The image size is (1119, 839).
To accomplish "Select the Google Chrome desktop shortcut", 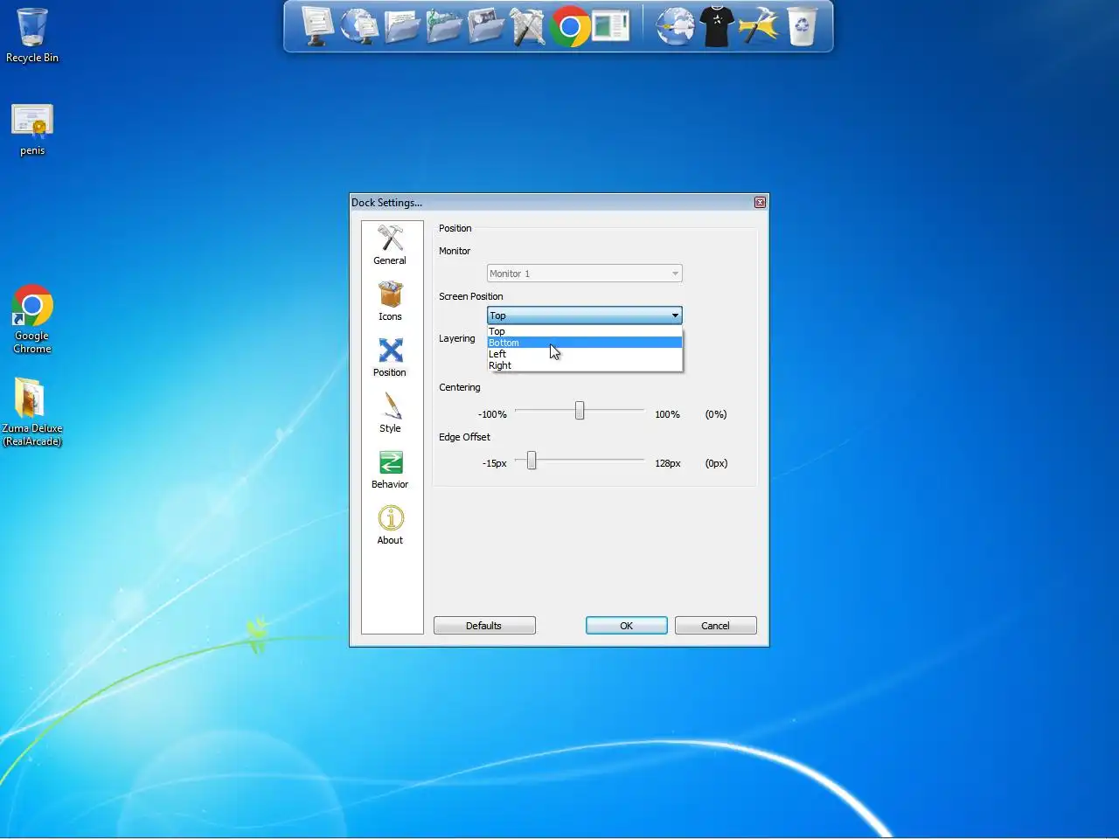I will click(x=32, y=319).
